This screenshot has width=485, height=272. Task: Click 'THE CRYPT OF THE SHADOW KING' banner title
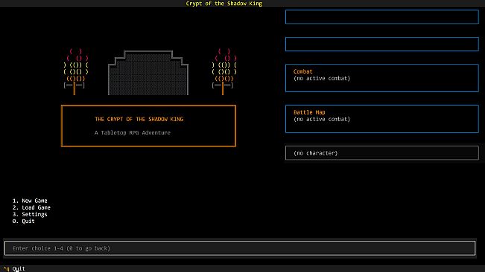pos(139,119)
